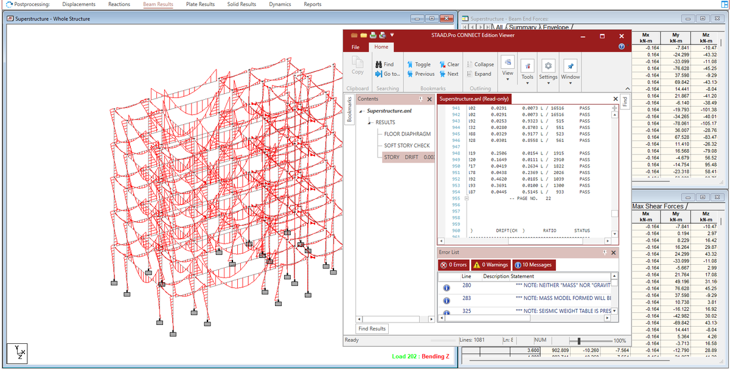Click the Go to icon

(388, 74)
